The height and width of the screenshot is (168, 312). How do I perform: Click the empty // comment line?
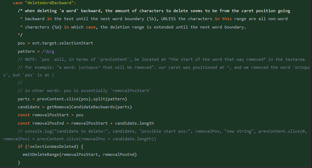click(x=20, y=83)
